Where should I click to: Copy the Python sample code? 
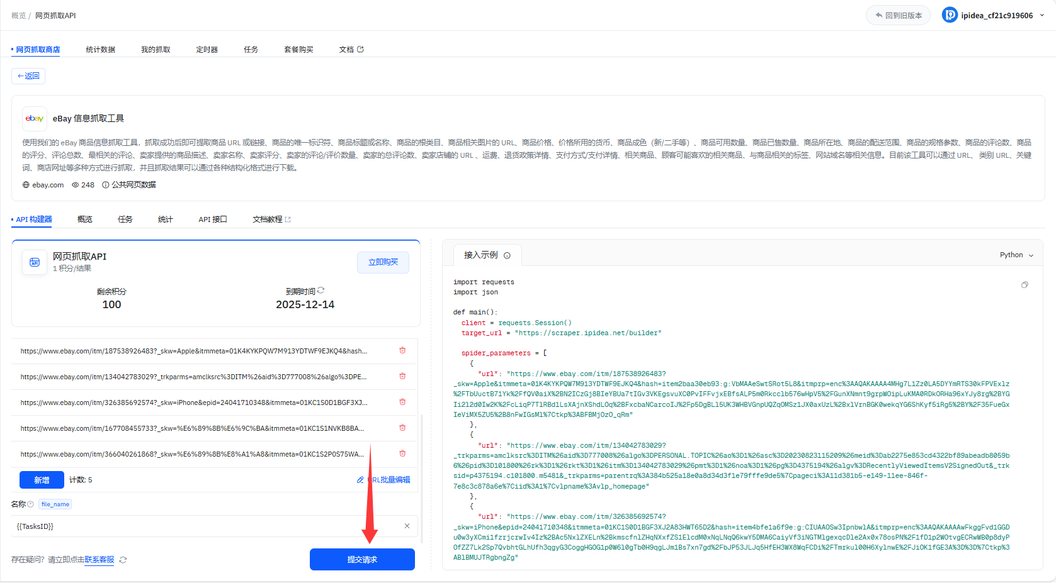1025,285
